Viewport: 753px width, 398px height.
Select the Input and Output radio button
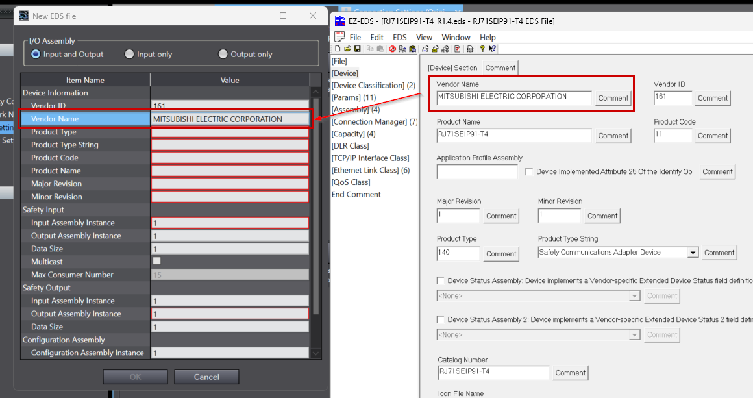(36, 55)
